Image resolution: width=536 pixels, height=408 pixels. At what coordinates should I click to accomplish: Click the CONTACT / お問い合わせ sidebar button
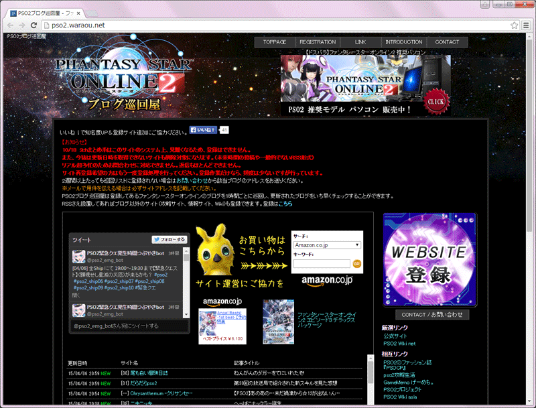432,315
